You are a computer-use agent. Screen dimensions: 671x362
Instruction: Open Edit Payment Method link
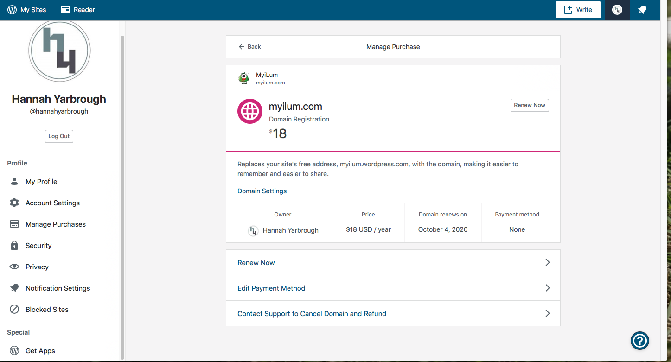[271, 288]
